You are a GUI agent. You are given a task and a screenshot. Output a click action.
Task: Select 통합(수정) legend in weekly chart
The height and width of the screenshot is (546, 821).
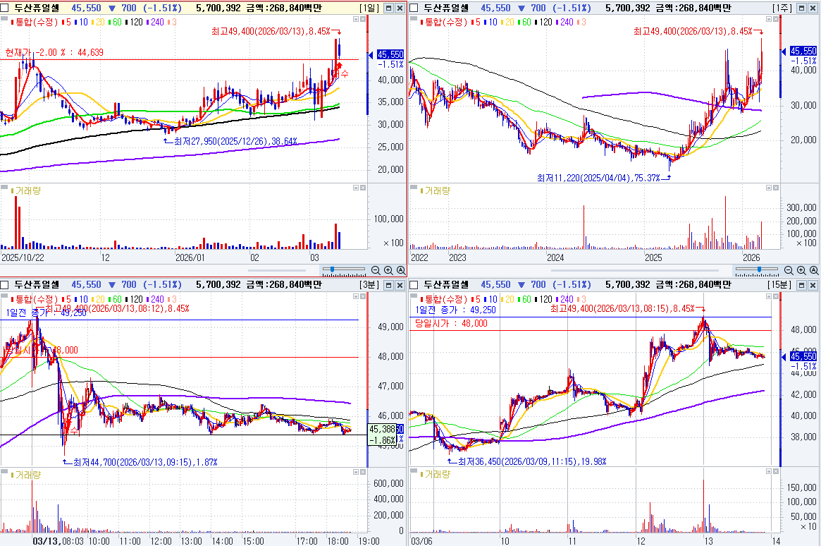point(445,22)
